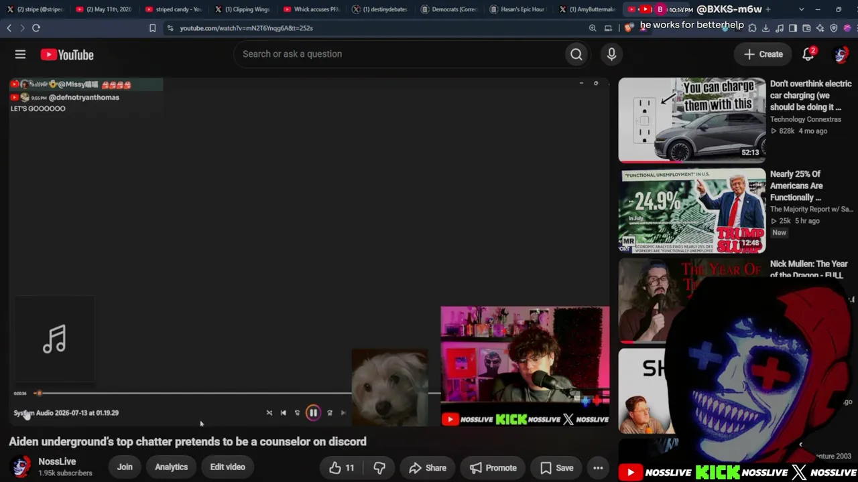The image size is (858, 482).
Task: Open the media control music-note icon in toolbar
Action: (780, 28)
